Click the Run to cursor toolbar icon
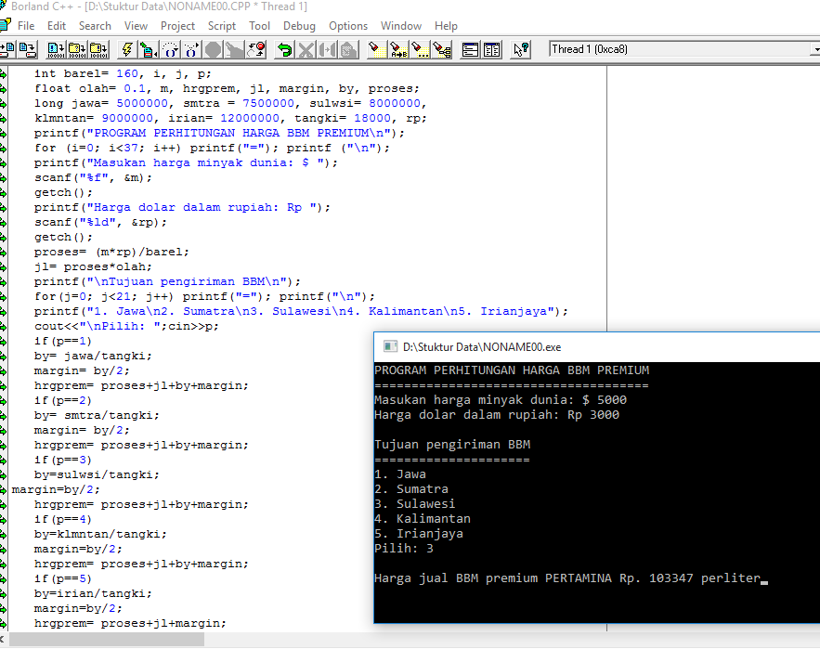The image size is (820, 649). tap(149, 50)
